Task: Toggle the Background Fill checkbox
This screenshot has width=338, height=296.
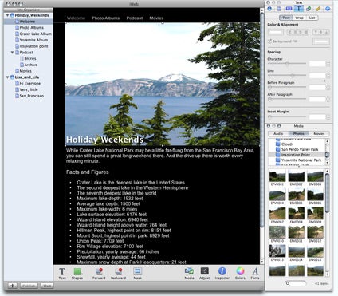Action: (269, 41)
